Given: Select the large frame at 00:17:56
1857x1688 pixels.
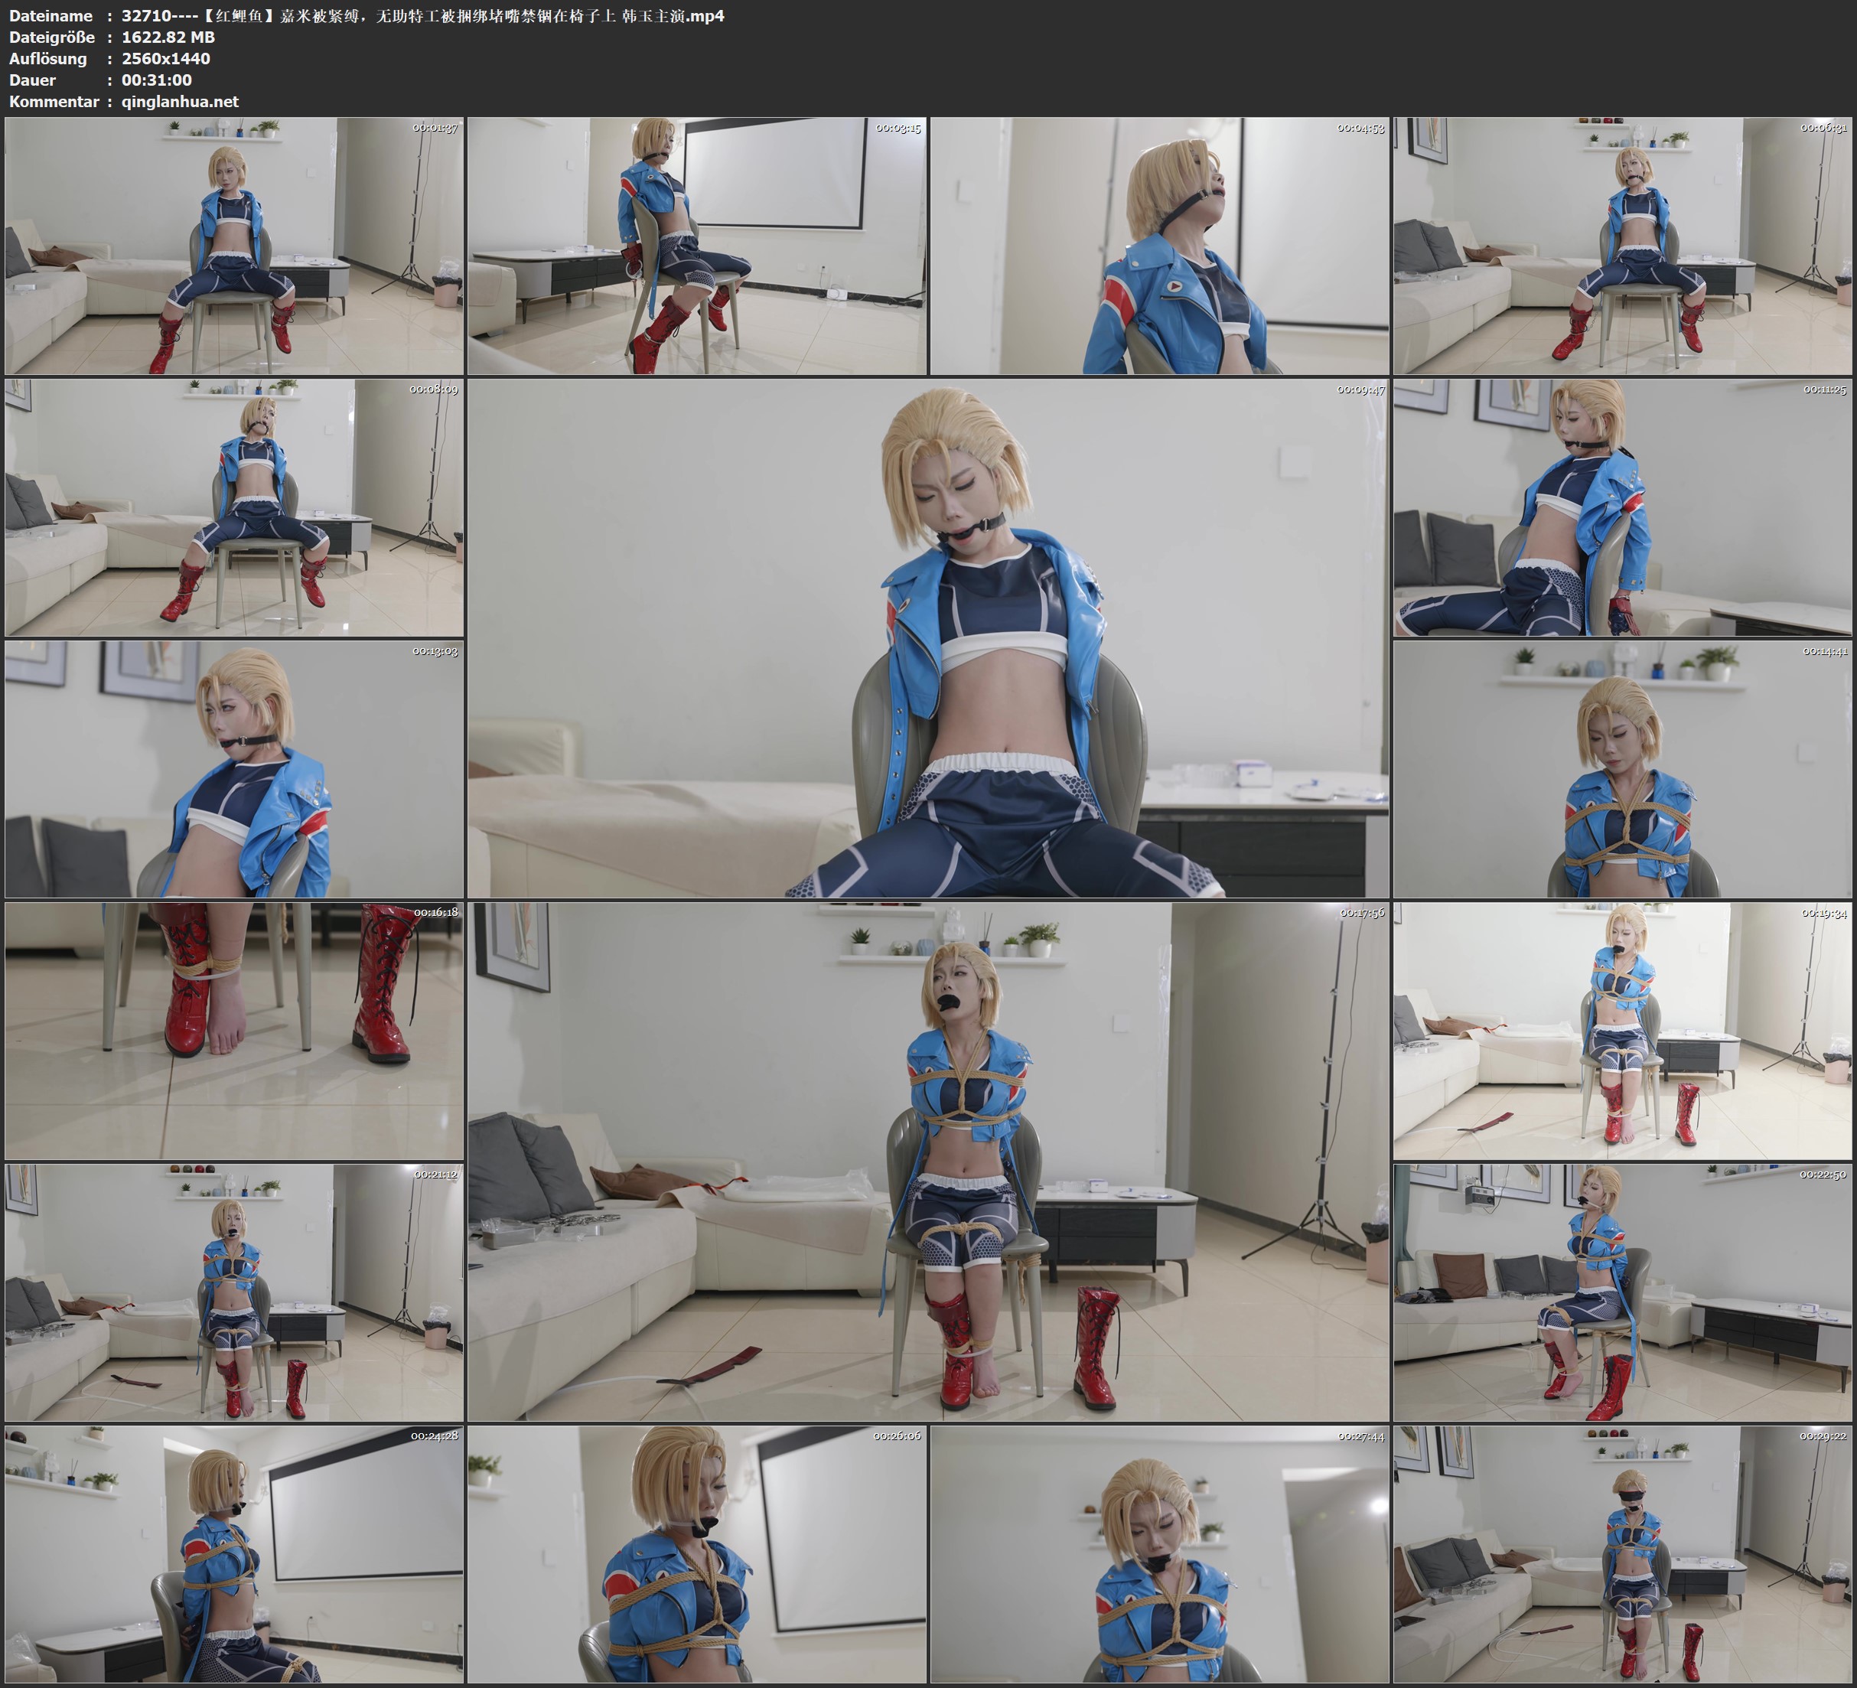Looking at the screenshot, I should pos(927,1161).
